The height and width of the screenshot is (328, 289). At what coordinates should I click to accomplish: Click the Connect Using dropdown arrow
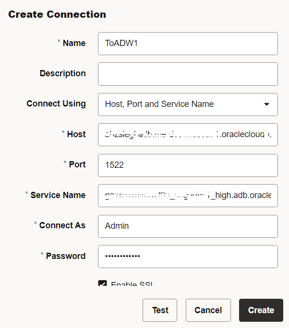[267, 104]
